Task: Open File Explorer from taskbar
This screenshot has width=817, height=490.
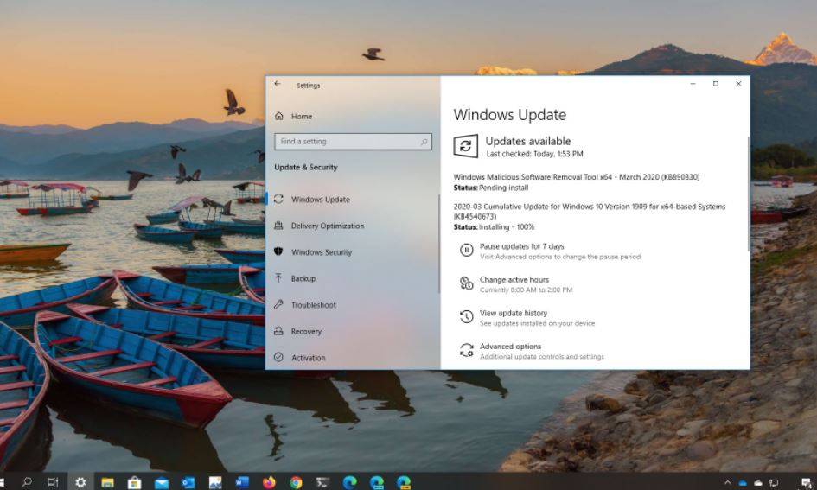Action: tap(107, 482)
